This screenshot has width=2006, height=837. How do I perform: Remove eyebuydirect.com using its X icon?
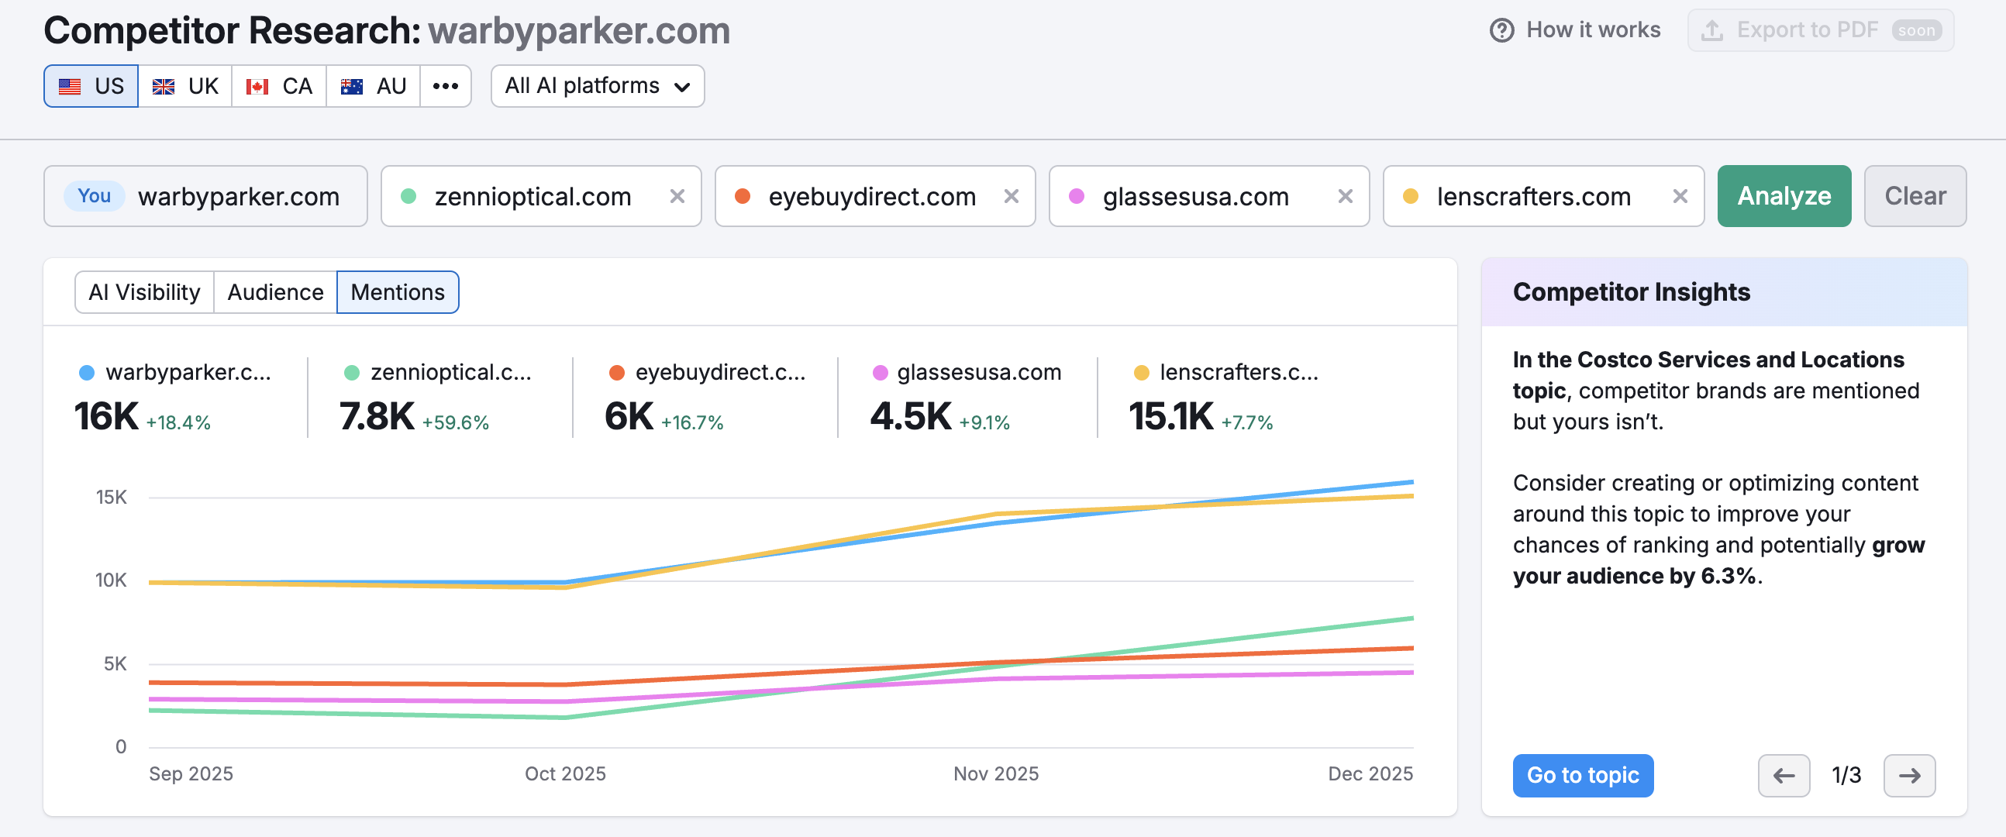tap(1011, 196)
